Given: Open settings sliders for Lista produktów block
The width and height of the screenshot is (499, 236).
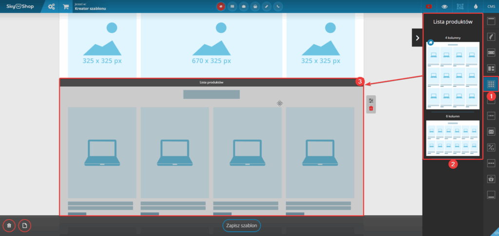Looking at the screenshot, I should coord(371,101).
